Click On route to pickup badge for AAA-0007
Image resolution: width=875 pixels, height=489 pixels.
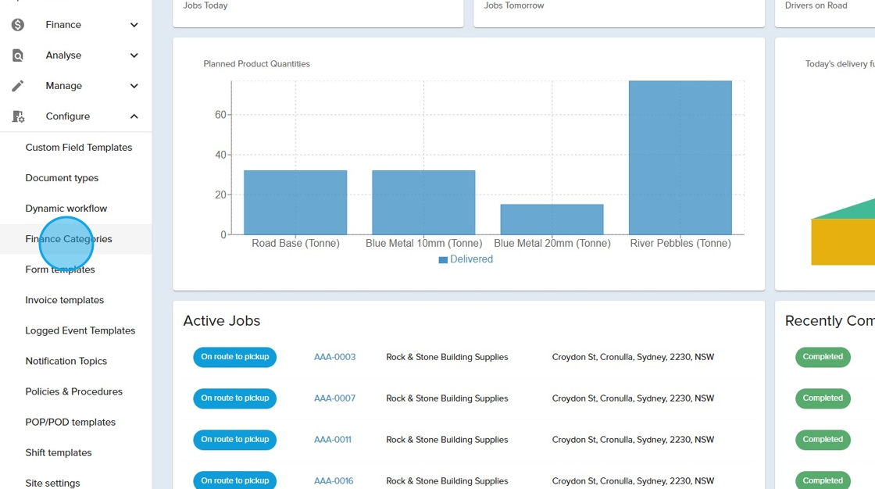point(234,398)
